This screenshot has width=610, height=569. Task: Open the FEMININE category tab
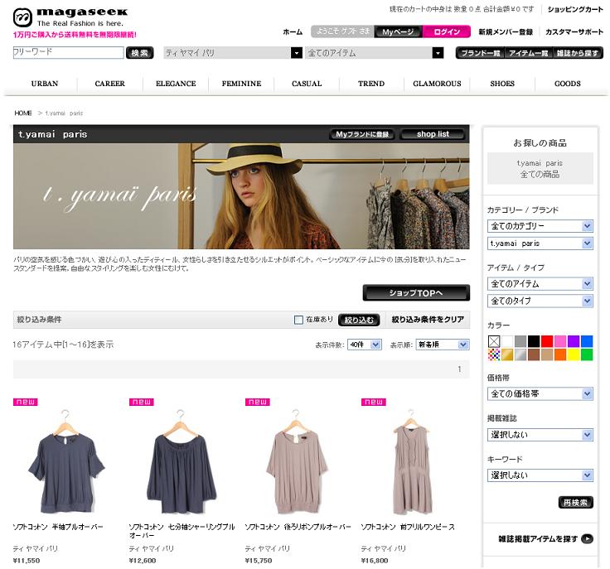241,84
